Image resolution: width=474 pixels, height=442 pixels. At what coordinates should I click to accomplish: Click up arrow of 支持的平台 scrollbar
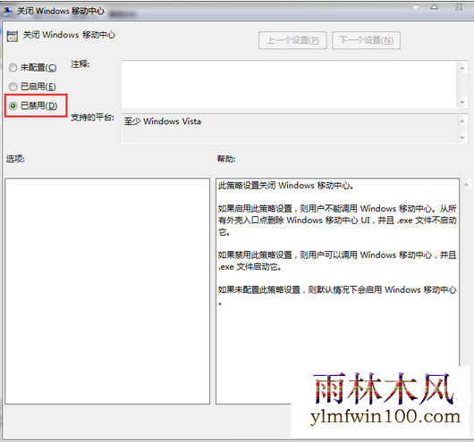pos(461,121)
